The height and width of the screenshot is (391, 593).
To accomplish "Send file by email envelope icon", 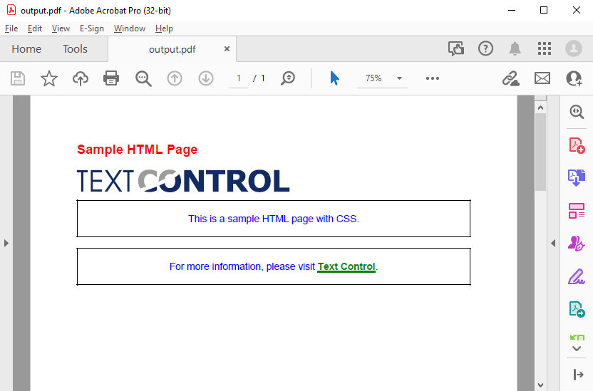I will (x=542, y=78).
